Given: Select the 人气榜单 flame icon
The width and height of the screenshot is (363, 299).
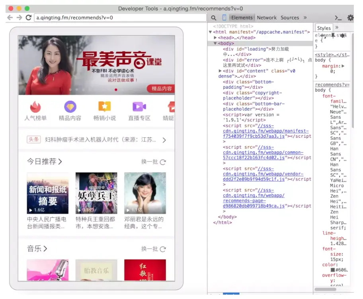Looking at the screenshot, I should [x=35, y=107].
